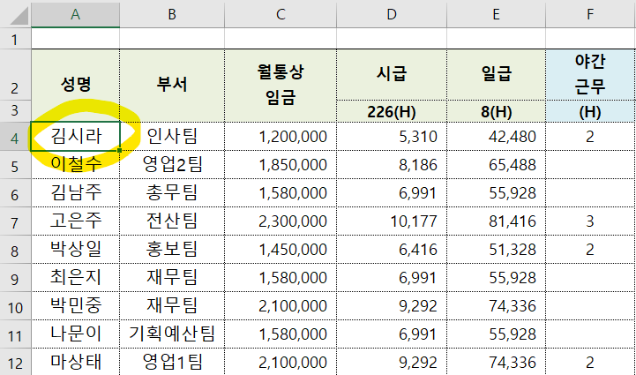Click night-shift value 2 in 김시라 row
This screenshot has width=636, height=375.
coord(591,137)
